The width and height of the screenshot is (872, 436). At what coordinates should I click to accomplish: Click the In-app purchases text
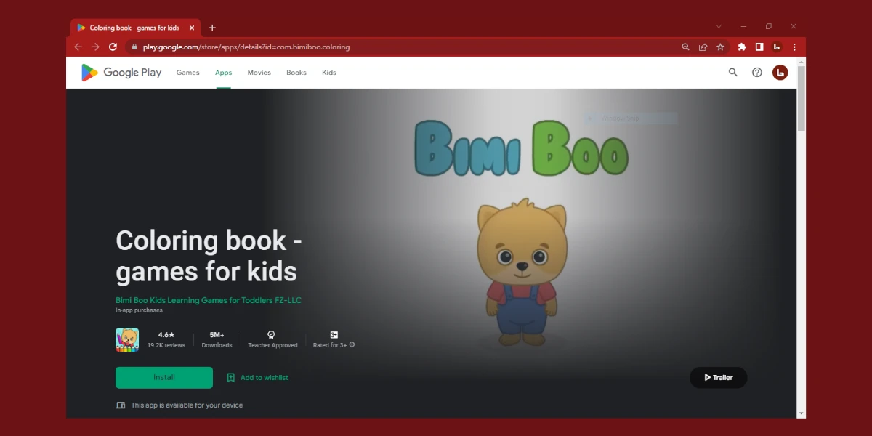tap(139, 310)
